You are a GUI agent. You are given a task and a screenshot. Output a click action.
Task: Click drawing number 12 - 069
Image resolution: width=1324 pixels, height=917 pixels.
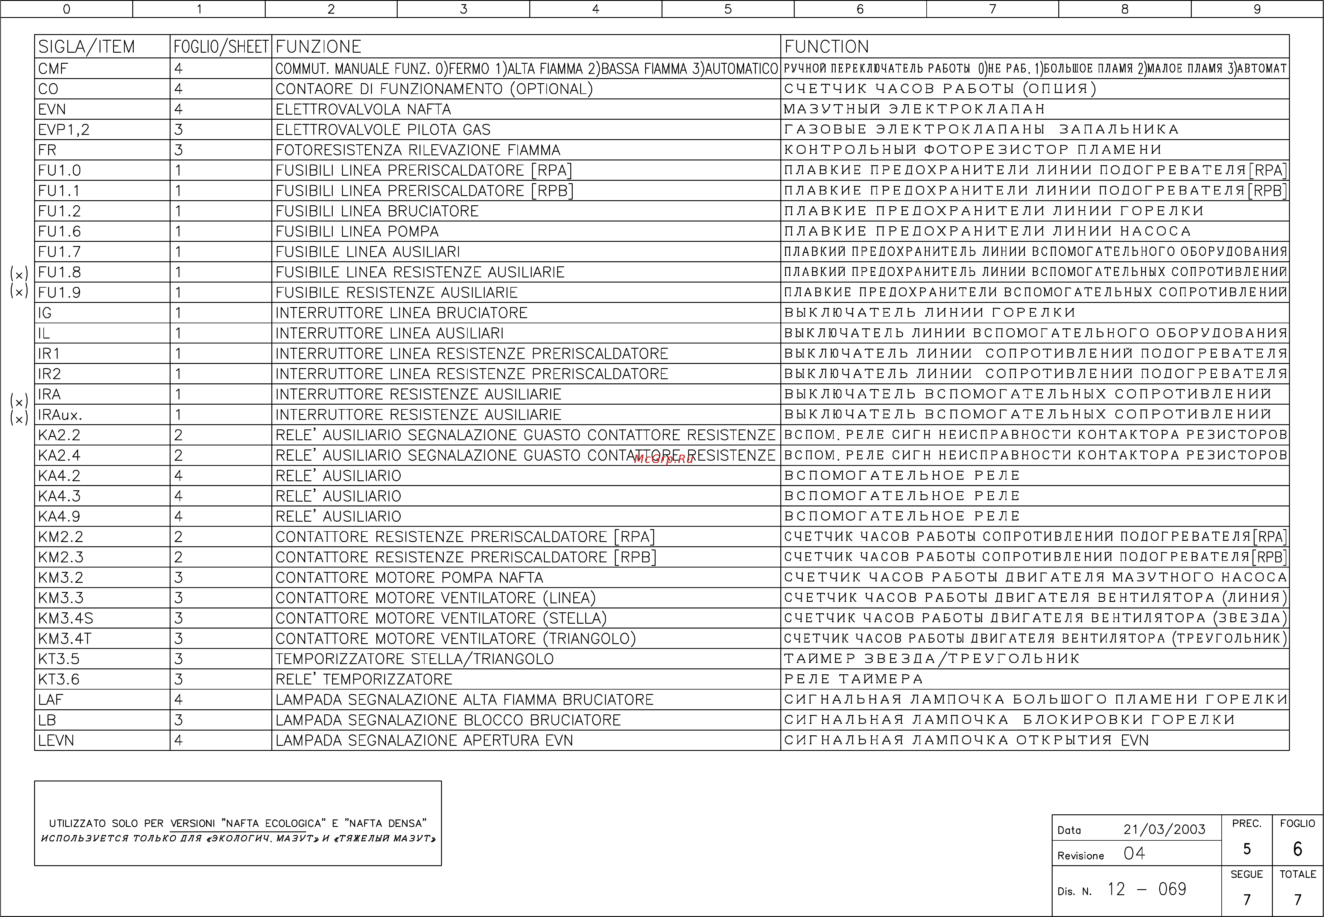coord(1147,889)
